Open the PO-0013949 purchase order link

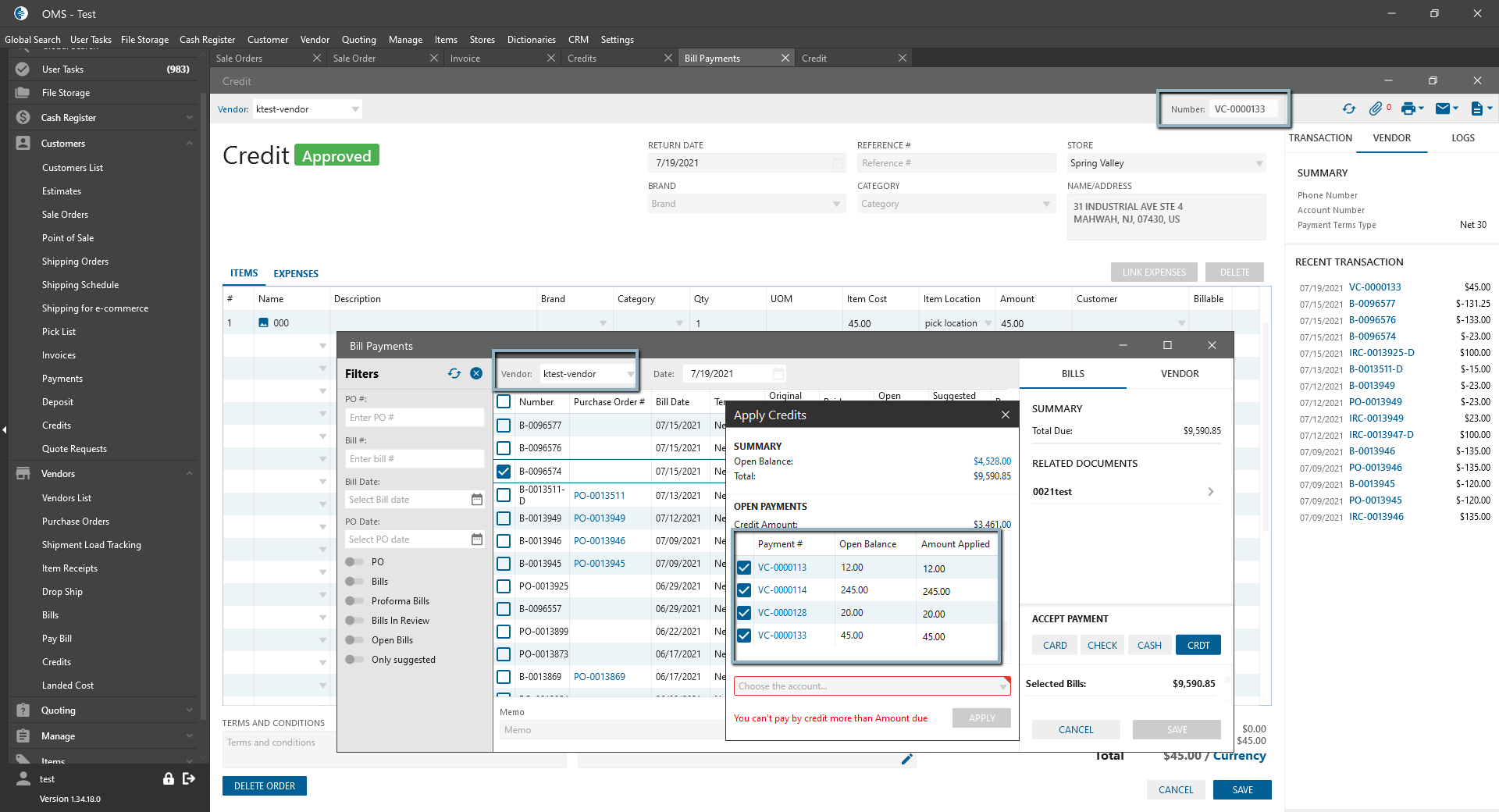pyautogui.click(x=599, y=518)
